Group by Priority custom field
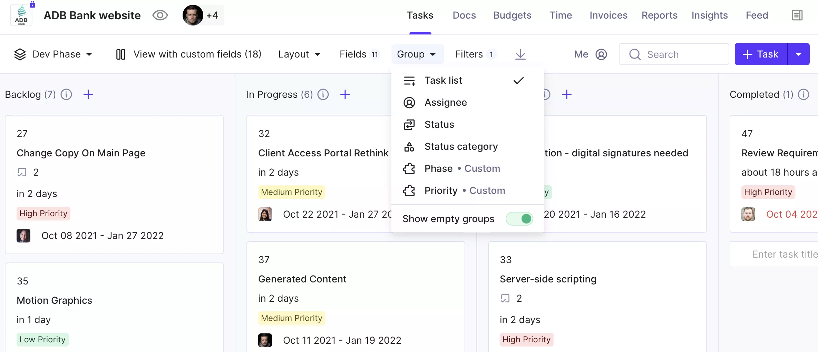Screen dimensions: 818x352 pos(468,190)
